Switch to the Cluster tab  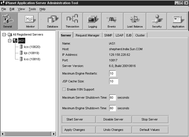pyautogui.click(x=140, y=35)
